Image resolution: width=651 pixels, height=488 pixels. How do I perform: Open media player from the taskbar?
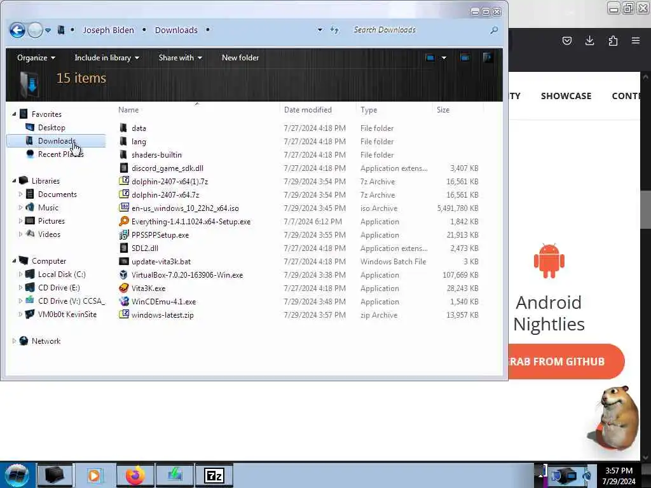click(95, 475)
